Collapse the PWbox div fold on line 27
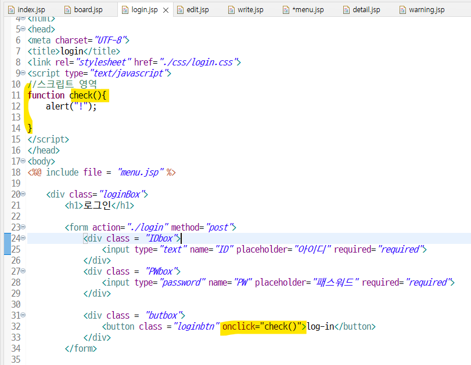The width and height of the screenshot is (471, 365). [23, 271]
